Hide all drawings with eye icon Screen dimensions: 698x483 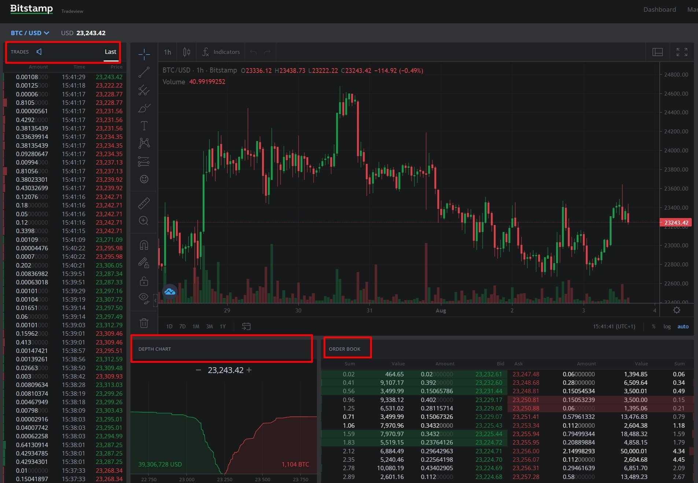click(143, 297)
